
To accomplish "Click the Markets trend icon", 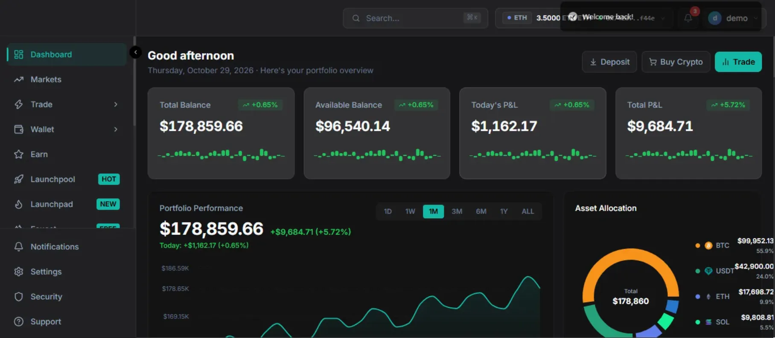I will click(x=18, y=79).
